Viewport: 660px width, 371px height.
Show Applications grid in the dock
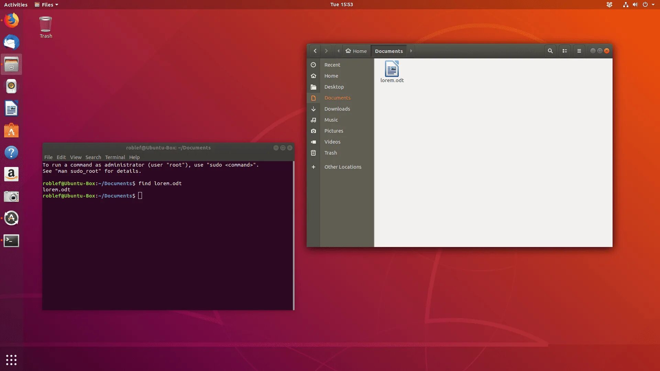11,360
